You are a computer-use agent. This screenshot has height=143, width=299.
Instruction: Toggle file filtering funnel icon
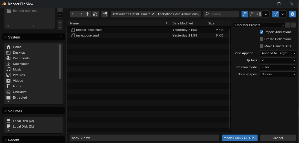tap(276, 14)
